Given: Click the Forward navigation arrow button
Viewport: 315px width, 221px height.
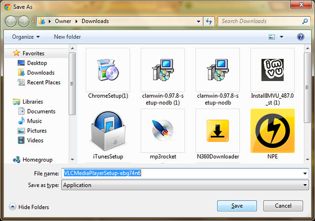Looking at the screenshot, I should coord(24,21).
